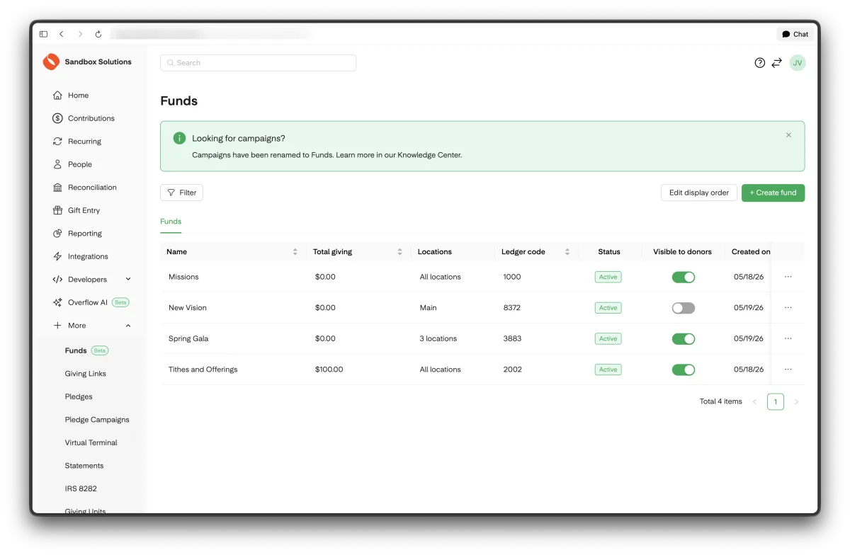Open Virtual Terminal in the sidebar
The height and width of the screenshot is (555, 850).
pyautogui.click(x=91, y=442)
